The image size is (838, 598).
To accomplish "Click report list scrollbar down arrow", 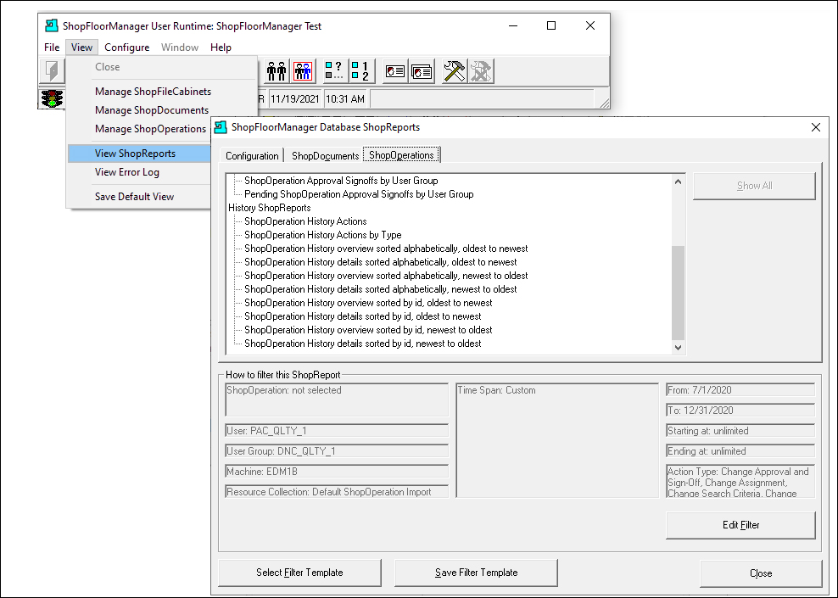I will pyautogui.click(x=678, y=348).
